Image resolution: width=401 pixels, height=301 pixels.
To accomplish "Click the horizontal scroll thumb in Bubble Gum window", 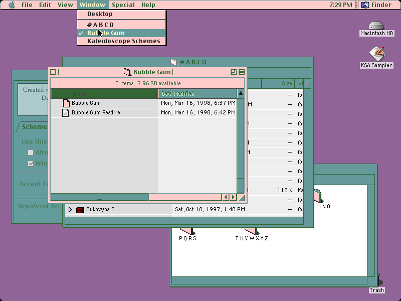I will 99,197.
